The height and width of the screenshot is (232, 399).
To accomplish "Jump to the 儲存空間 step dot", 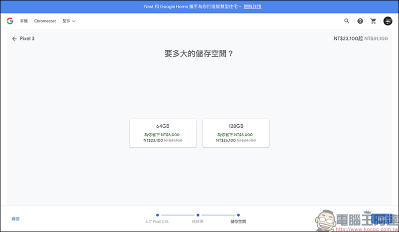I will 238,215.
